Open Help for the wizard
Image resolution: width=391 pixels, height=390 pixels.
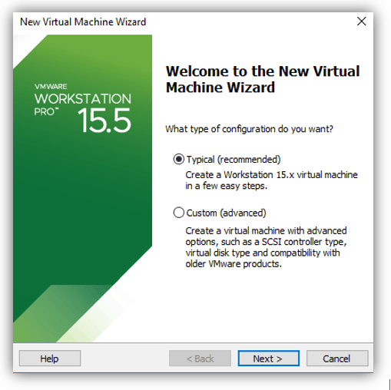coord(50,359)
